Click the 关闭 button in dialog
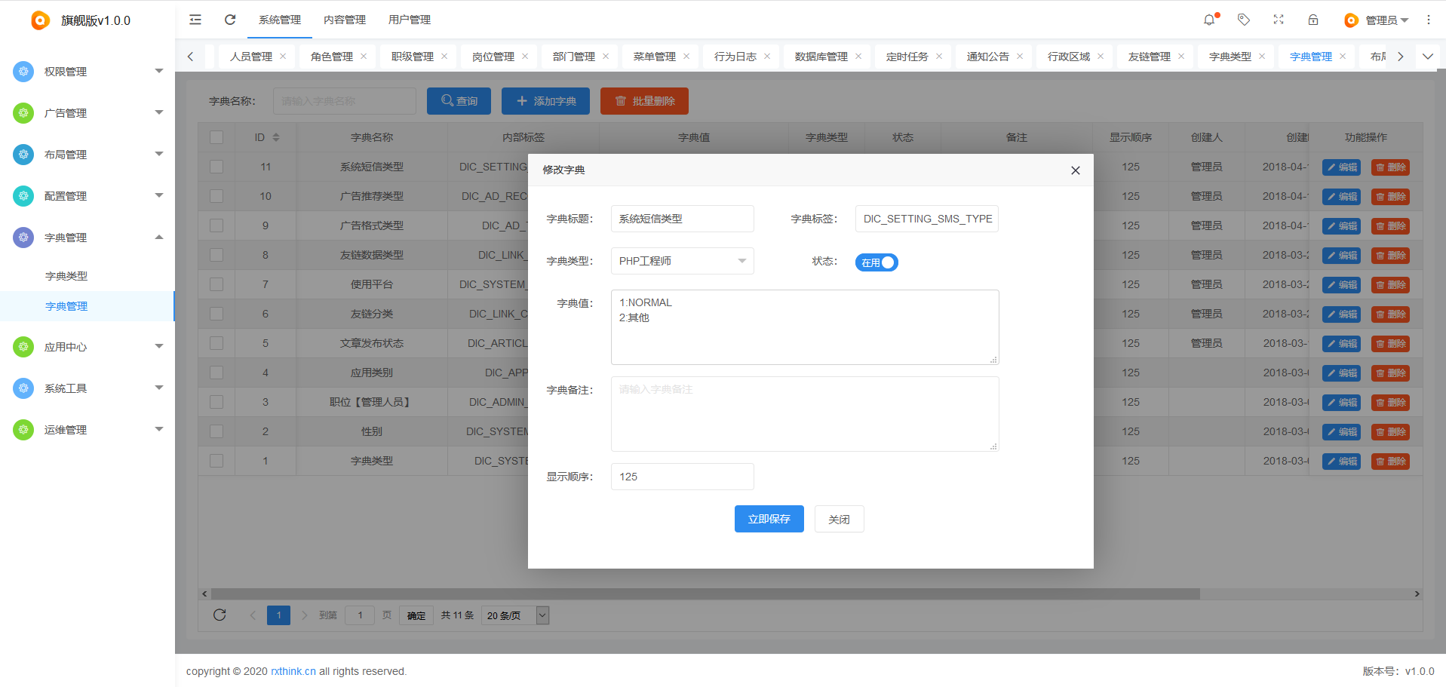 click(x=839, y=519)
